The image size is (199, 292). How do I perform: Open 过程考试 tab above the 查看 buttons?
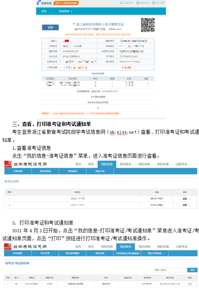[x=181, y=164]
